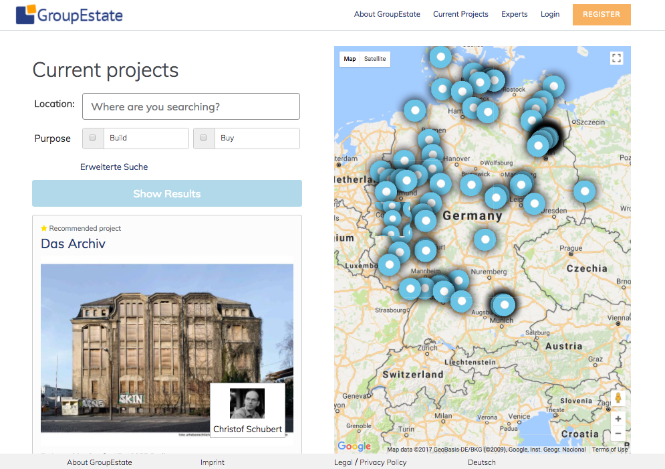This screenshot has height=469, width=665.
Task: Click the Street View pegman icon
Action: 618,398
